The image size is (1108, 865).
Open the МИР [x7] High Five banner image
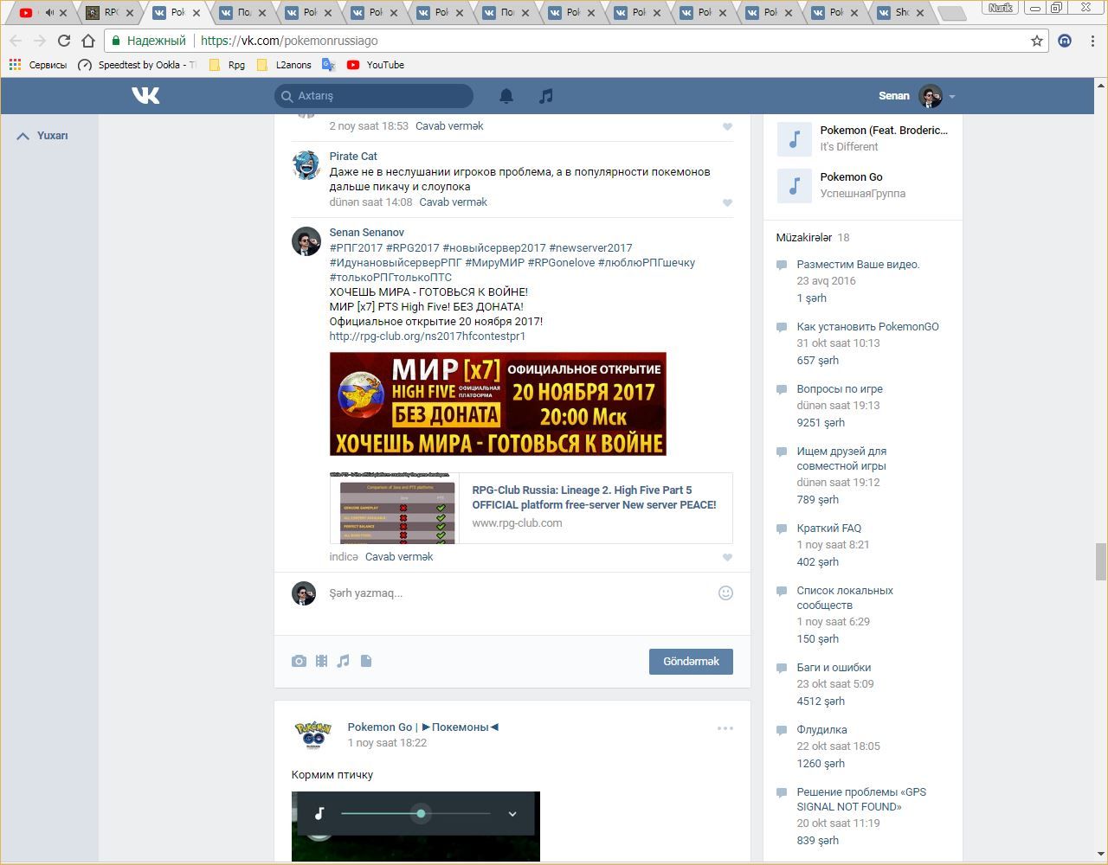click(498, 404)
